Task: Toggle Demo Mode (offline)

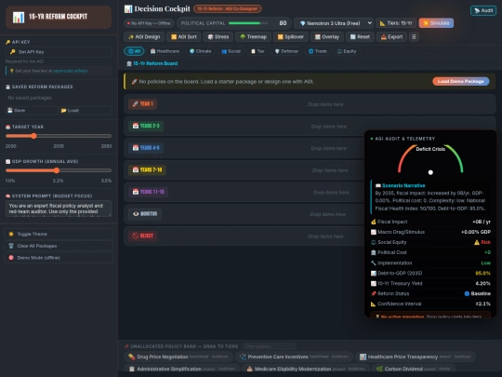Action: pyautogui.click(x=59, y=258)
